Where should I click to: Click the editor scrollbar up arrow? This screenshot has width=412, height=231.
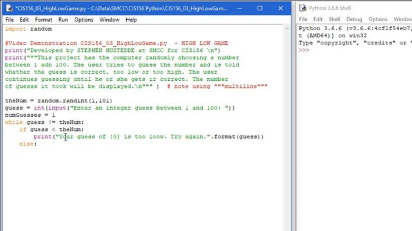point(287,28)
